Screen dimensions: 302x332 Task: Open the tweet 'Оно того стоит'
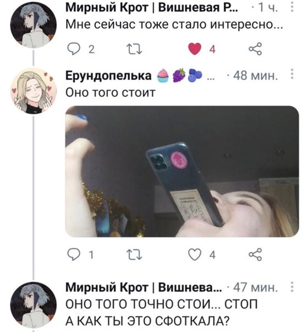click(x=111, y=92)
